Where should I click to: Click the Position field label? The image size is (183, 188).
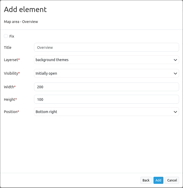10,112
